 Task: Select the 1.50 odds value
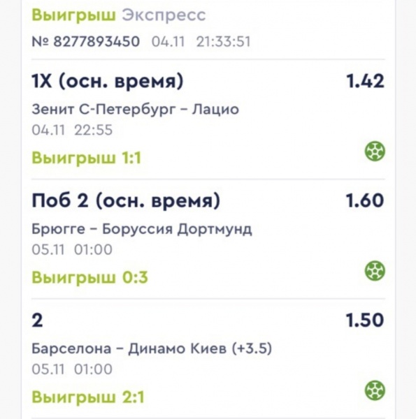click(365, 320)
